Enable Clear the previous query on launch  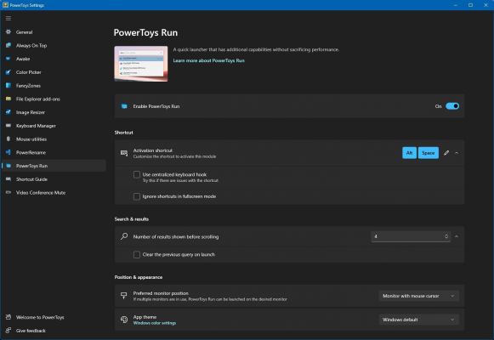click(137, 254)
